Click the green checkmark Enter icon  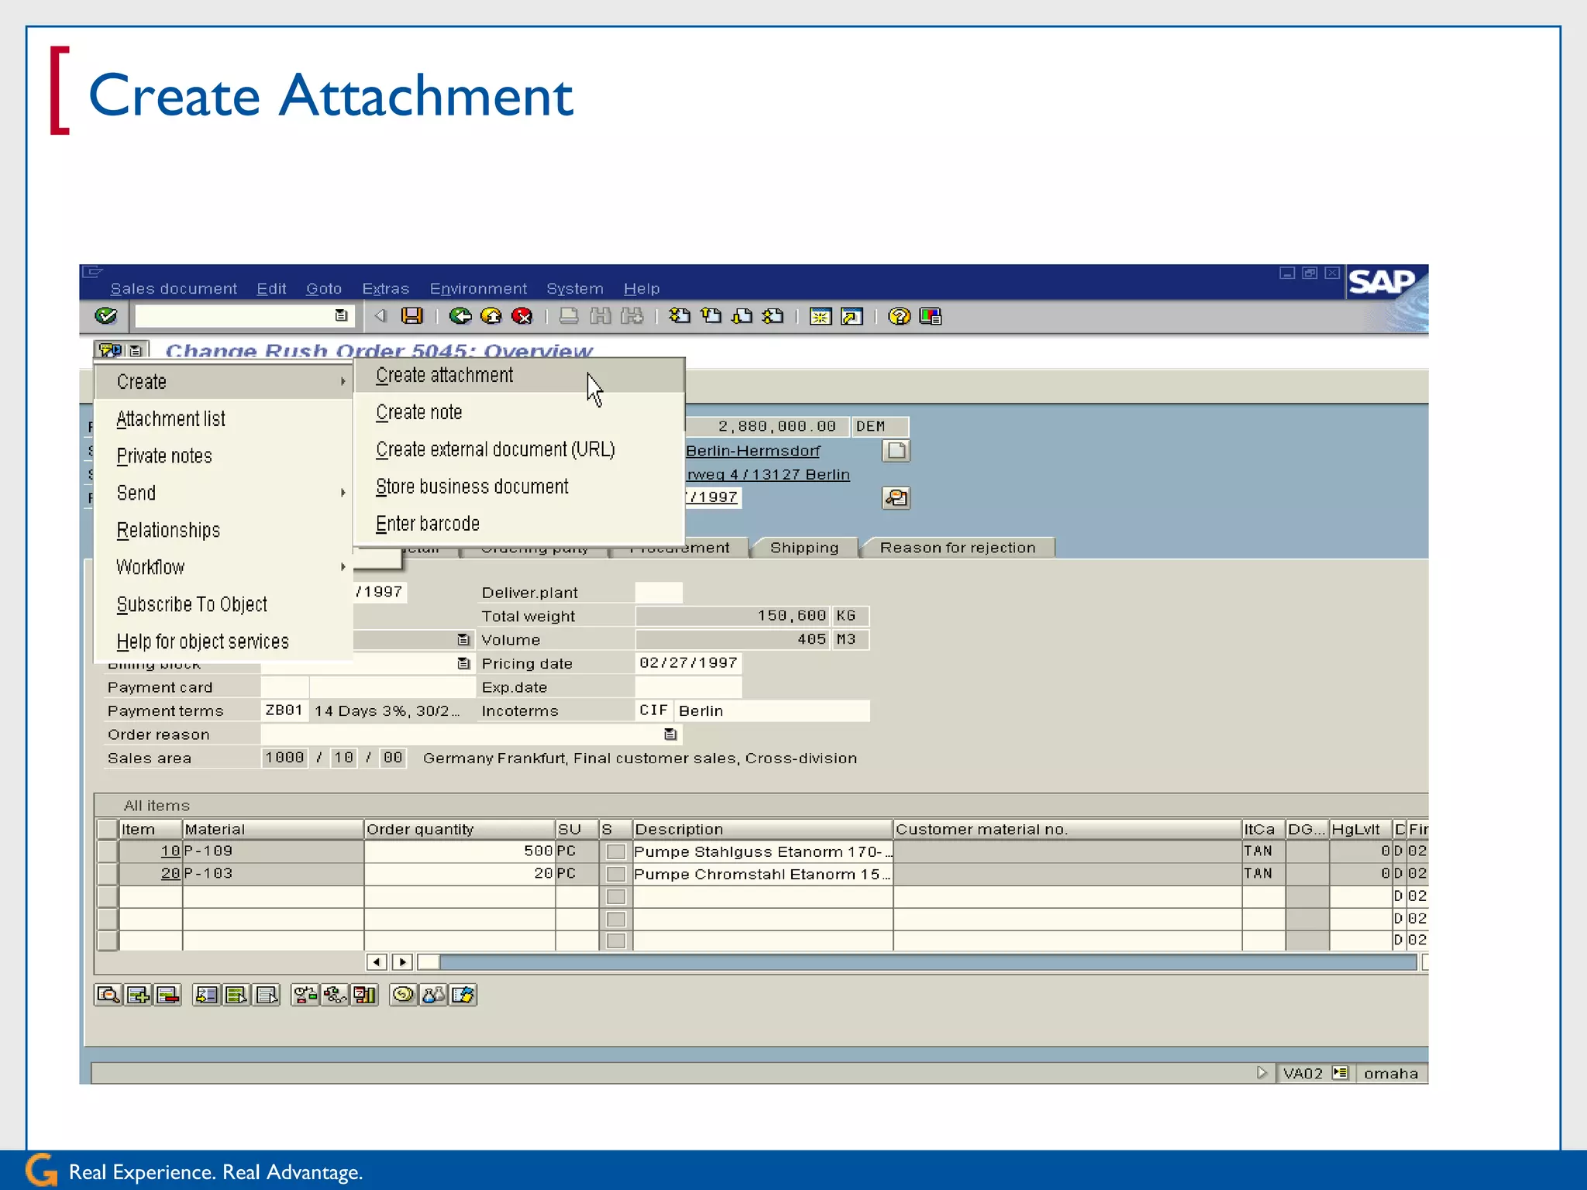coord(106,315)
